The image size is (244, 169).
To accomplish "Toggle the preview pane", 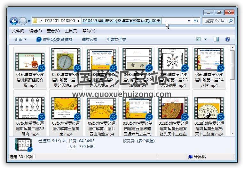I will point(216,39).
